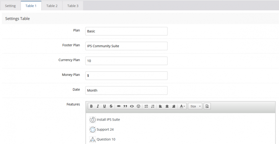Click the 'Support 24' text line
Viewport: 279px width, 144px height.
[x=105, y=129]
